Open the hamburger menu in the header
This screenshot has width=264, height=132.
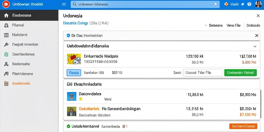(64, 4)
